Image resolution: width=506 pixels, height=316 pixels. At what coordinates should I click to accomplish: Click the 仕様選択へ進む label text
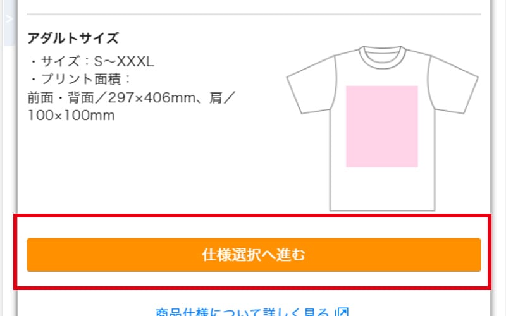click(x=254, y=255)
